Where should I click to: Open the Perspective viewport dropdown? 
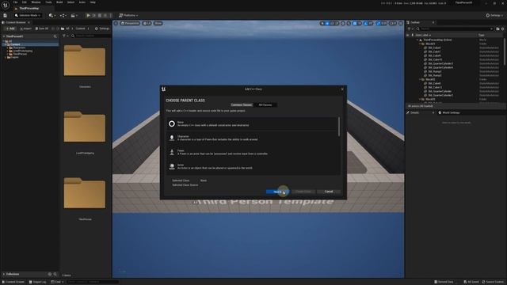(x=130, y=23)
